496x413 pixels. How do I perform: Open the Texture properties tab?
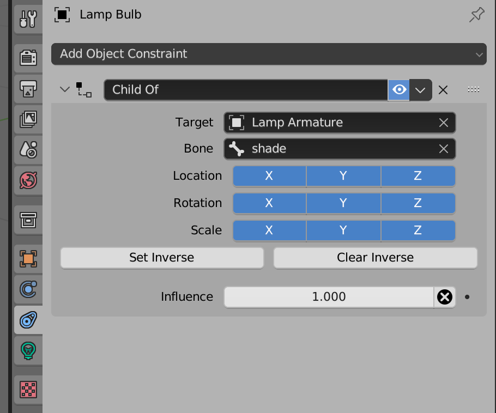(28, 390)
